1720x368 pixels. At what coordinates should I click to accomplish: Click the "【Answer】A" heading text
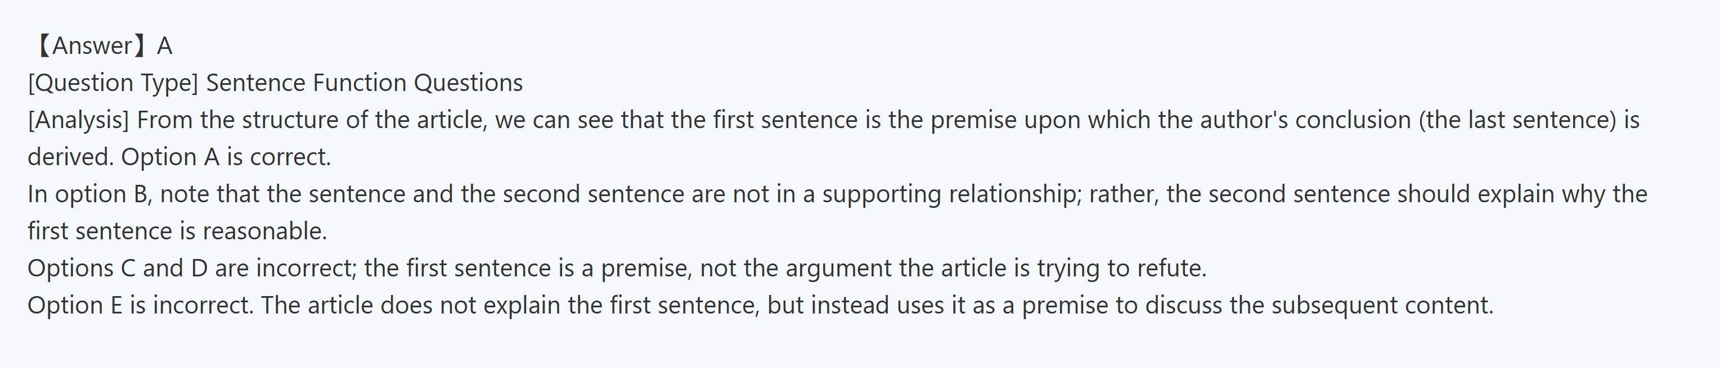point(100,46)
